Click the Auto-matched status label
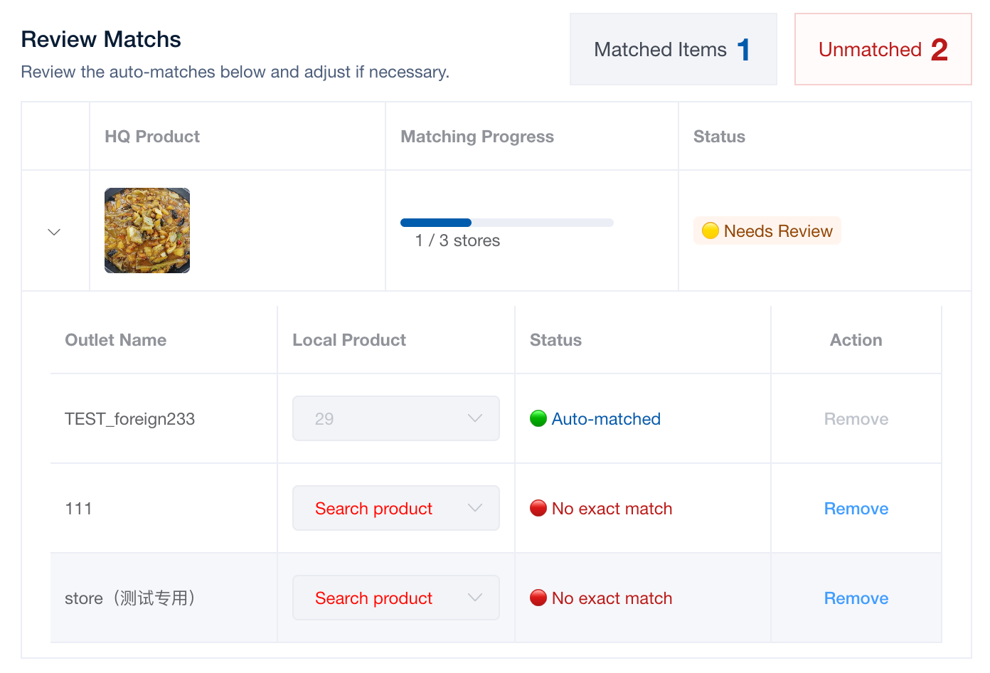 (606, 419)
